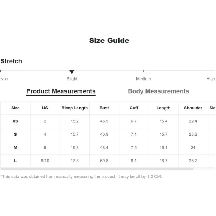Click the 8/10 US size cell
The image size is (216, 216).
tap(45, 161)
